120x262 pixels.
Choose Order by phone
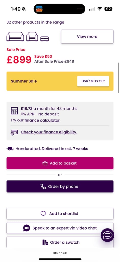[x=60, y=187]
